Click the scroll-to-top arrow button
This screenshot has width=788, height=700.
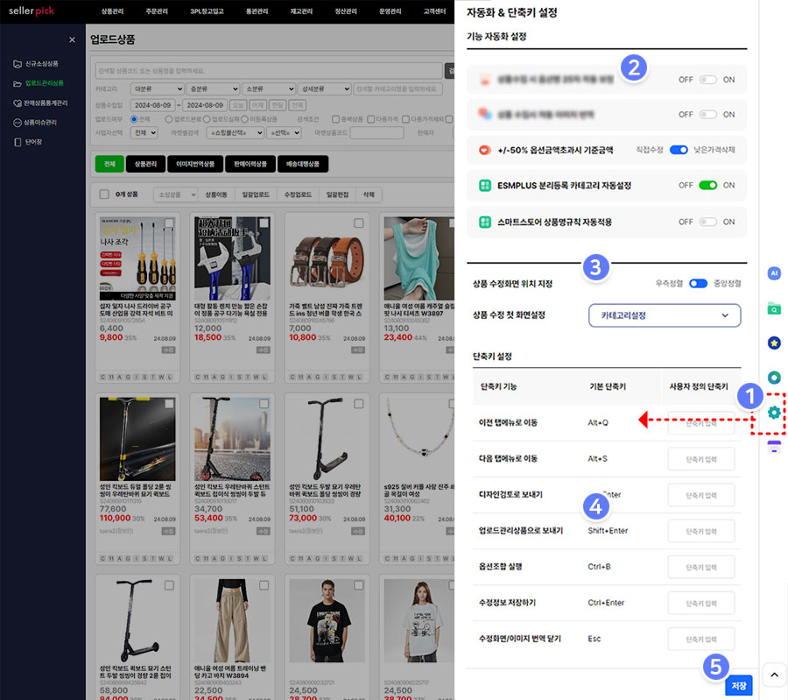(x=774, y=675)
